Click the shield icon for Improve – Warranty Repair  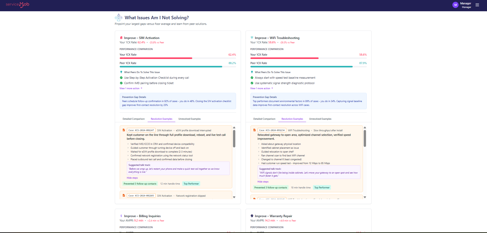coord(252,216)
